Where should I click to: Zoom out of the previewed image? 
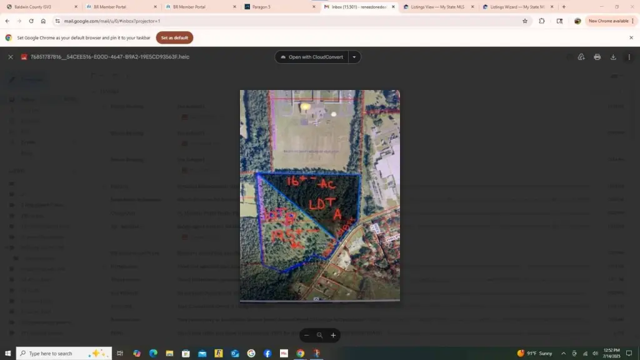tap(306, 335)
